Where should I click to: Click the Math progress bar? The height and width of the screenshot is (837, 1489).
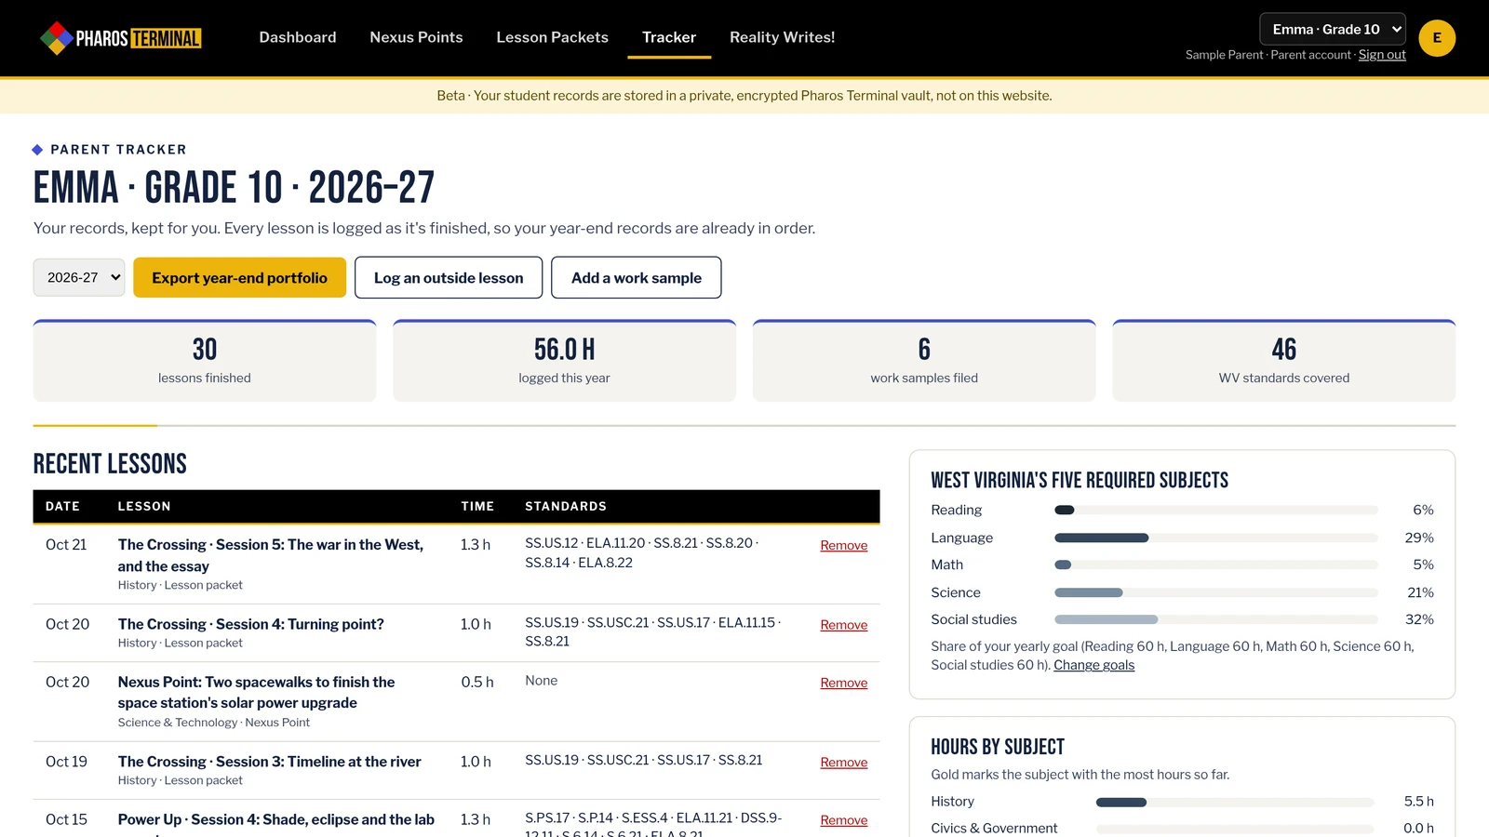[1215, 565]
